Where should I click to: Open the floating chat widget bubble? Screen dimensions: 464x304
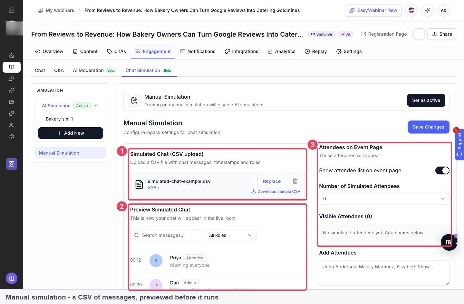coord(449,242)
